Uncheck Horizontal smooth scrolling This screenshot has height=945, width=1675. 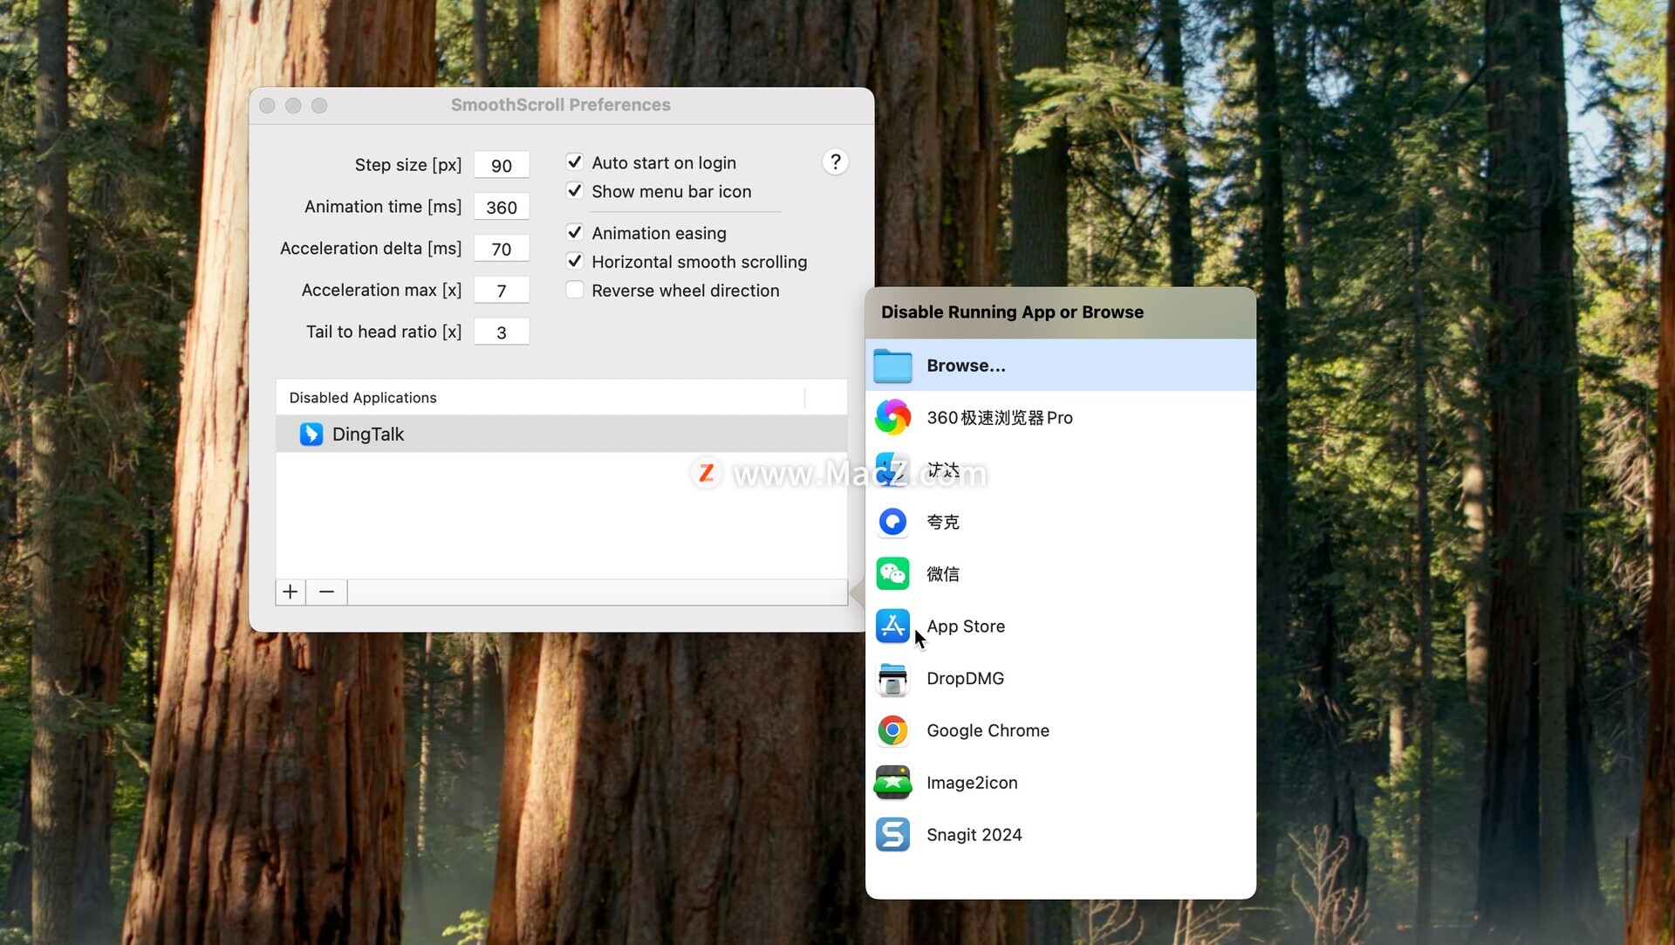click(x=574, y=262)
